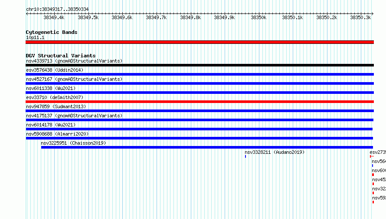Click the 38349.8k ruler tick label
The height and width of the screenshot is (219, 386).
coord(190,17)
